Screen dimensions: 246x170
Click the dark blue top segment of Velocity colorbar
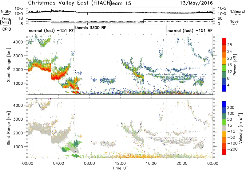[224, 104]
